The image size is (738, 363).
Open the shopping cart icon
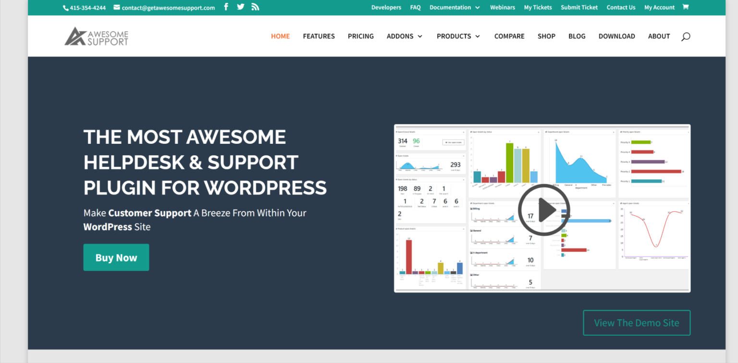[x=686, y=7]
